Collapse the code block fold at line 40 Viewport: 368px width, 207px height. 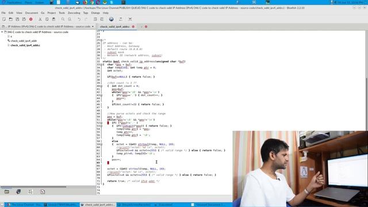(x=101, y=86)
